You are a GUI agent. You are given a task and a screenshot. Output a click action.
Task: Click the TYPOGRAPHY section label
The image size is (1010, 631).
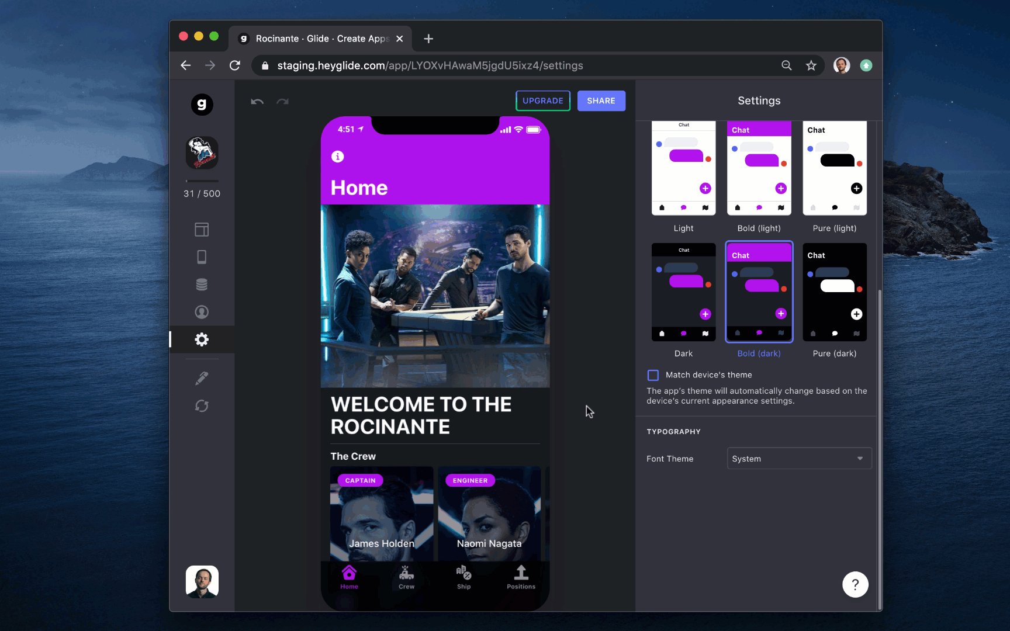[673, 432]
